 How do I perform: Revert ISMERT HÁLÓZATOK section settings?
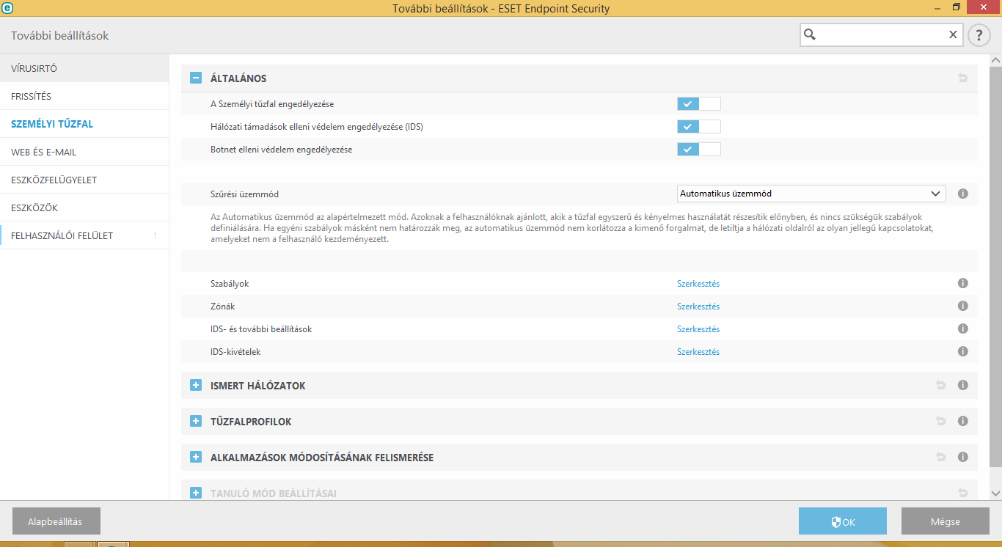941,385
